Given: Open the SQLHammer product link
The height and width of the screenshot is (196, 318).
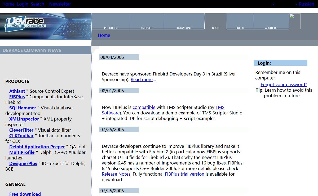Looking at the screenshot, I should 23,108.
